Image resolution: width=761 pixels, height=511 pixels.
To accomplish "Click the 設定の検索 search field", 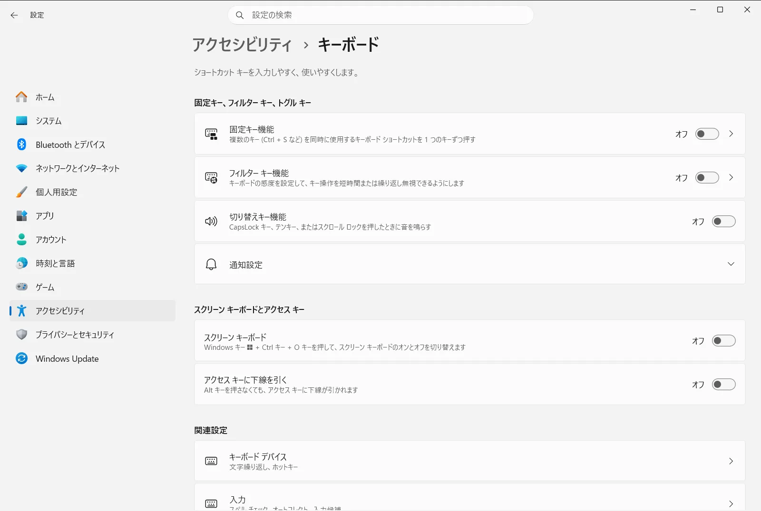I will 380,15.
